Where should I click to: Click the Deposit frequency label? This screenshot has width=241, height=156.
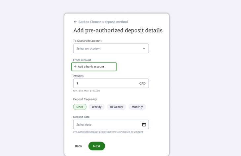click(85, 99)
